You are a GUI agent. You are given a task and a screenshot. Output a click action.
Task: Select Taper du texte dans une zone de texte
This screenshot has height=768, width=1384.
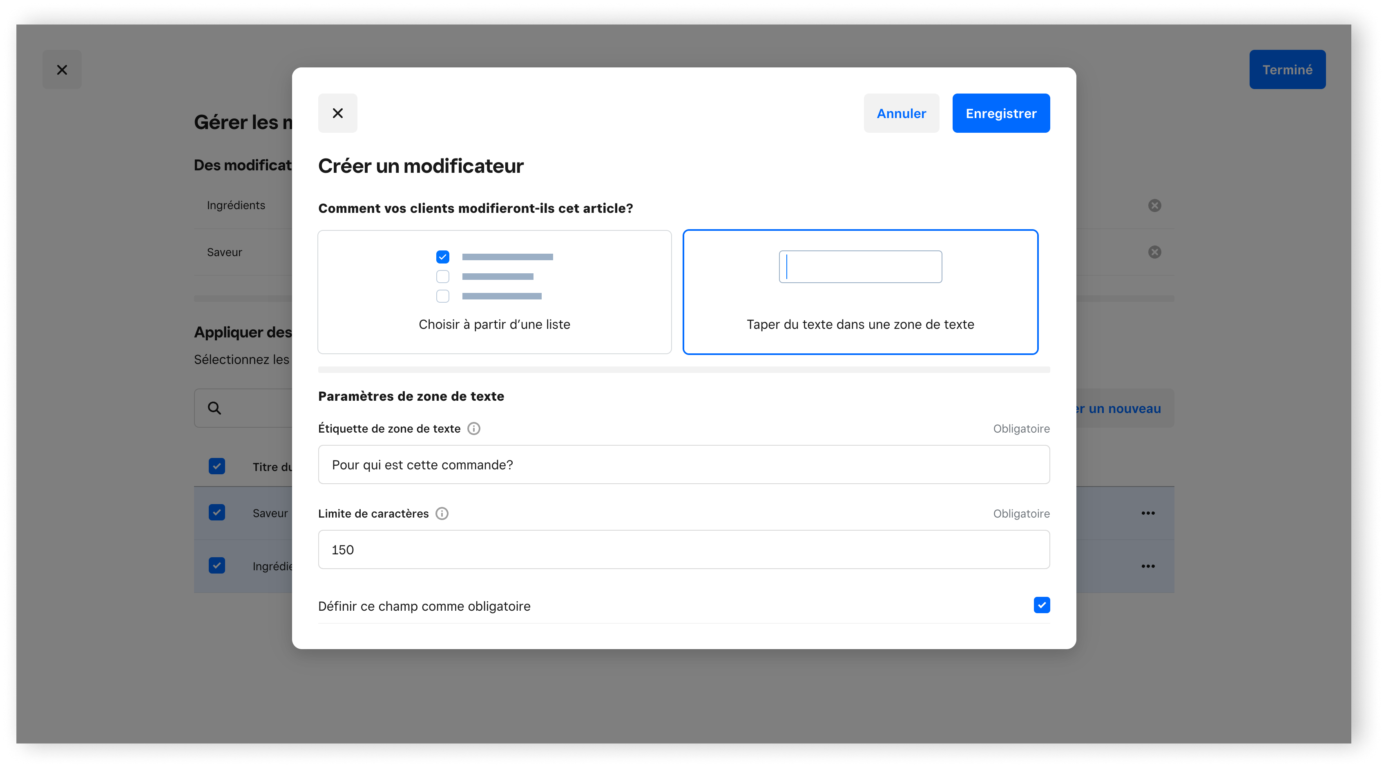click(859, 292)
